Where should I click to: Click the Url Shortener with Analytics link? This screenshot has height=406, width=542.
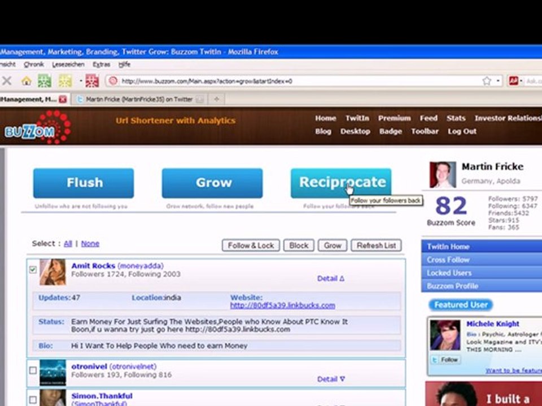[x=176, y=121]
